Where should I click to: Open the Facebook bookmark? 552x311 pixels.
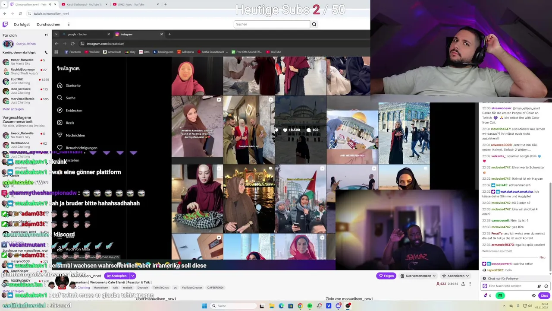click(x=73, y=52)
